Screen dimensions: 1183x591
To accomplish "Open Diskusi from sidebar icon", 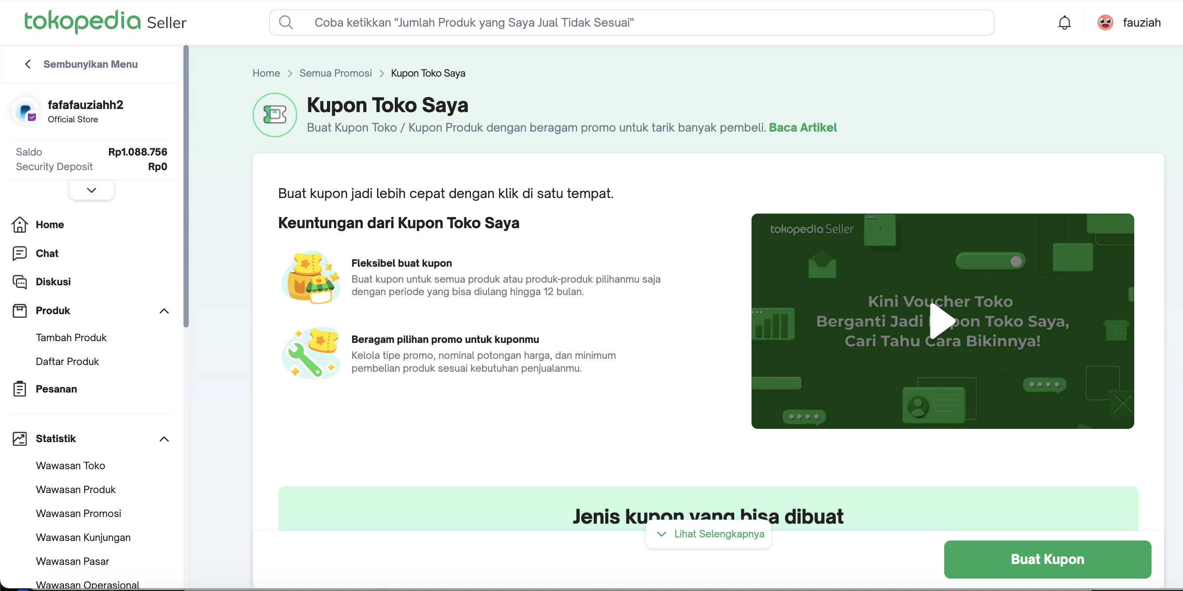I will [x=19, y=282].
